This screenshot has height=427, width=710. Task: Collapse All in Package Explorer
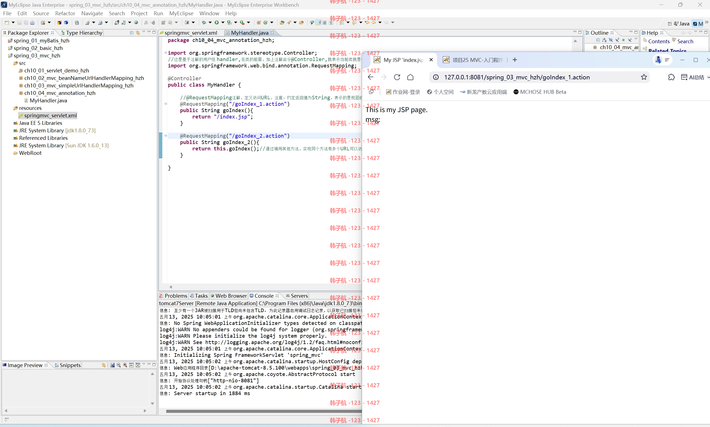(x=132, y=33)
